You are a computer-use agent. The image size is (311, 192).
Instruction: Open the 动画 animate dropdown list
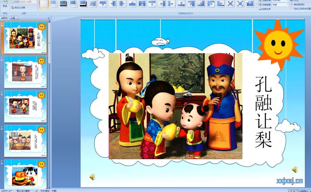[x=28, y=2]
